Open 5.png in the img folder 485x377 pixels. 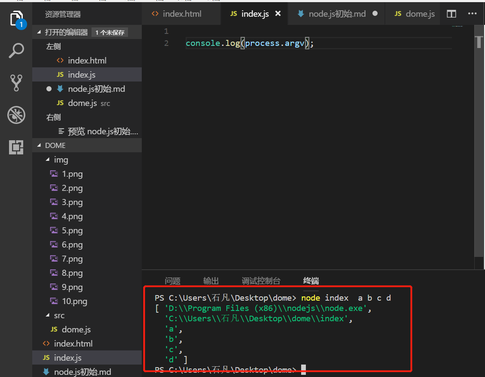(72, 231)
